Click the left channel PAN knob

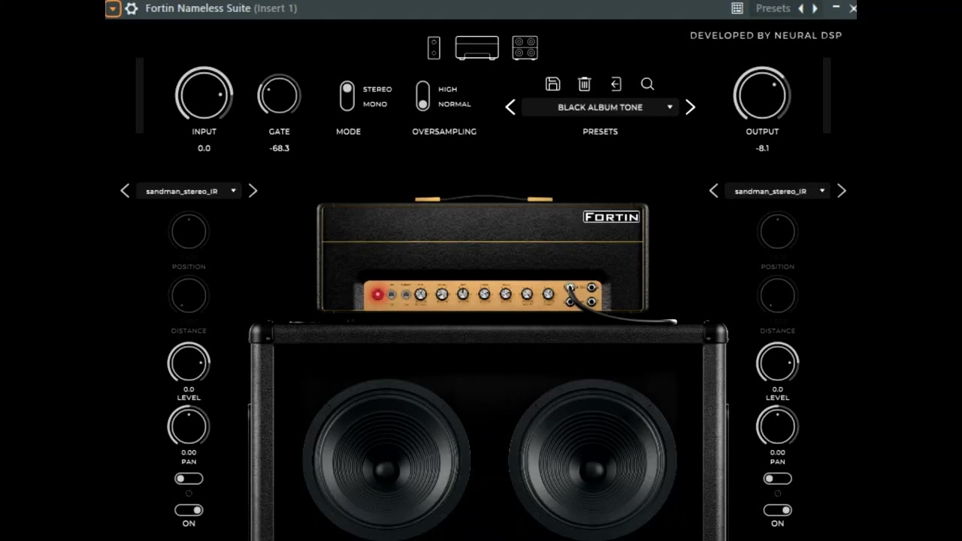[x=189, y=427]
